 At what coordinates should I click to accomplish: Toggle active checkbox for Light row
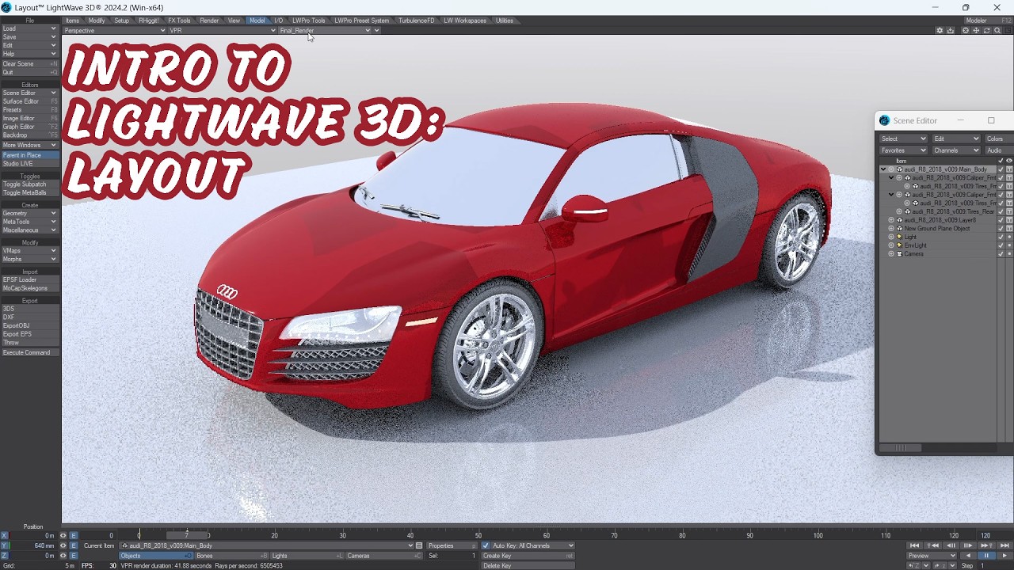pos(1001,237)
